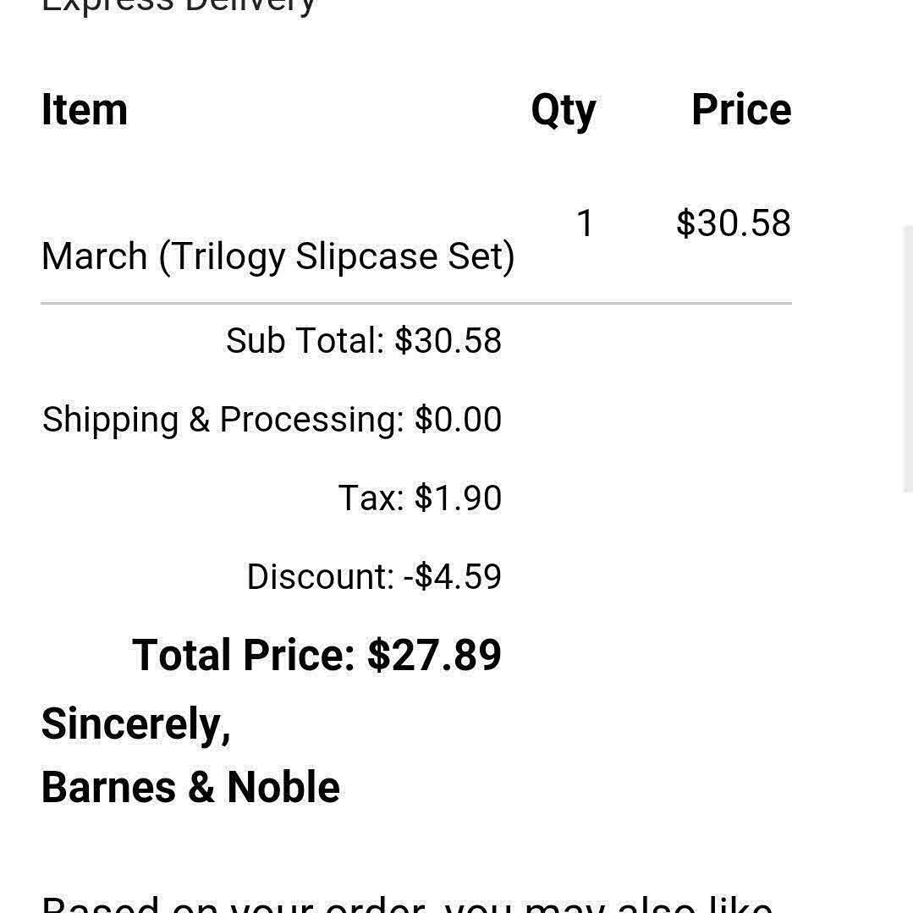Click the Discount label
This screenshot has width=913, height=913.
pyautogui.click(x=320, y=577)
